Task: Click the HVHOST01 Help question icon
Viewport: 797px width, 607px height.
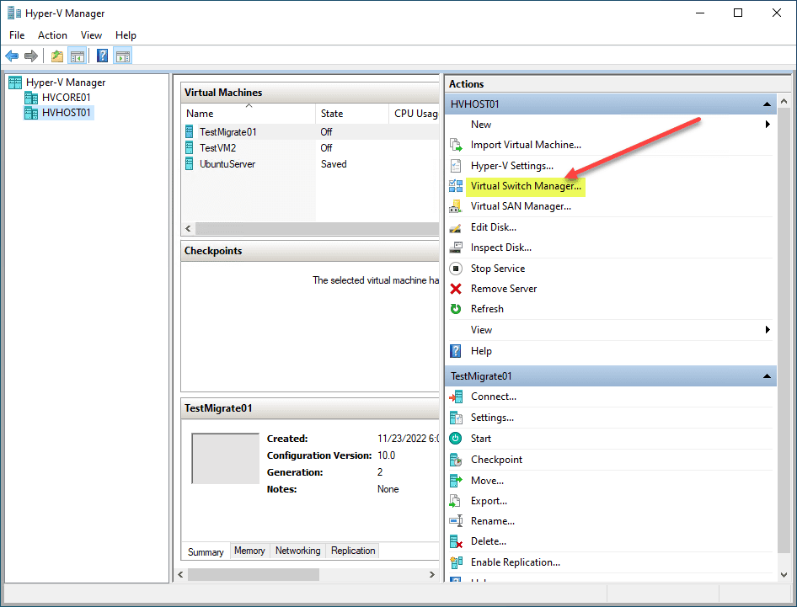Action: click(456, 351)
